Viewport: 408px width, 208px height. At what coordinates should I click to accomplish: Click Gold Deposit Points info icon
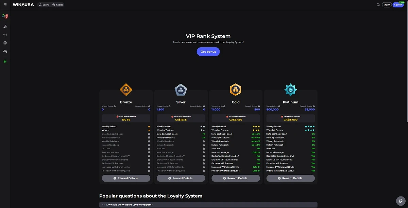259,106
